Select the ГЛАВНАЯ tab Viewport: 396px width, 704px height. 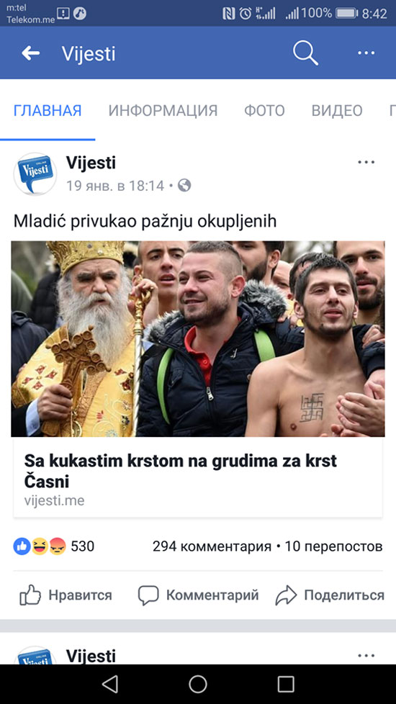[48, 110]
